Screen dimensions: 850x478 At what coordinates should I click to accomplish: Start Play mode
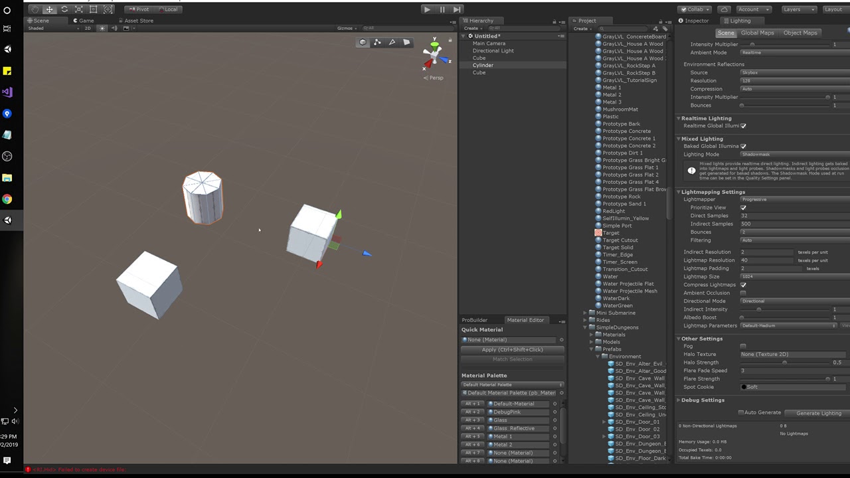pyautogui.click(x=427, y=9)
